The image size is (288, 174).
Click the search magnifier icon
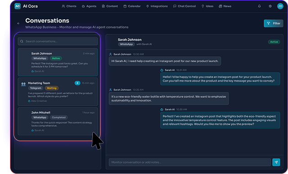22,41
